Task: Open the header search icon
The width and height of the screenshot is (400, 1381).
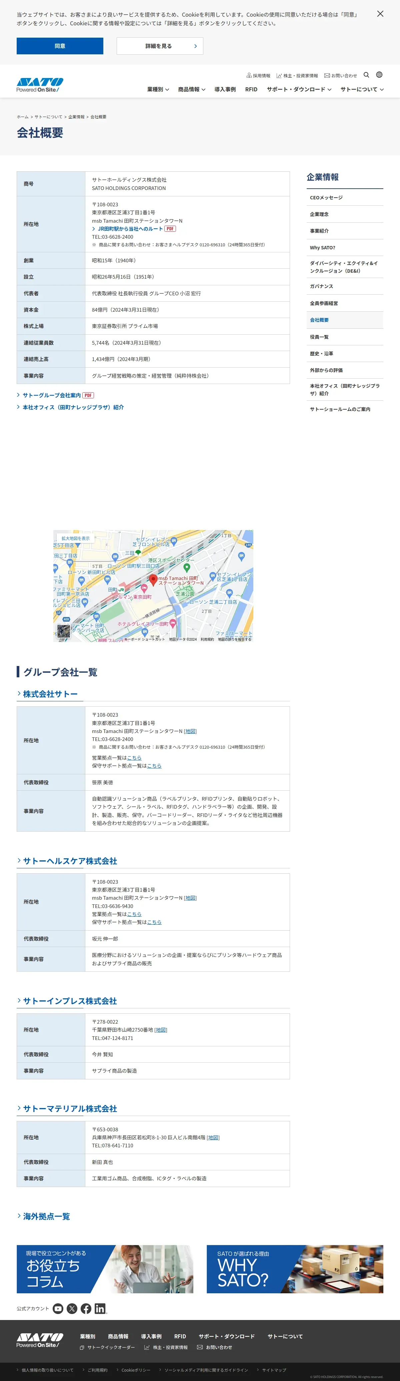Action: point(366,75)
